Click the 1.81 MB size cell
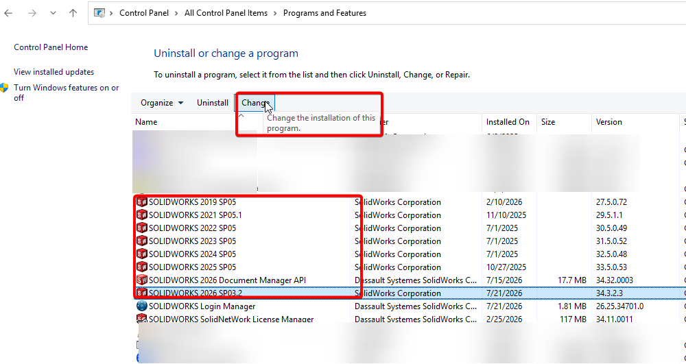Viewport: 686px width, 364px height. pyautogui.click(x=572, y=306)
